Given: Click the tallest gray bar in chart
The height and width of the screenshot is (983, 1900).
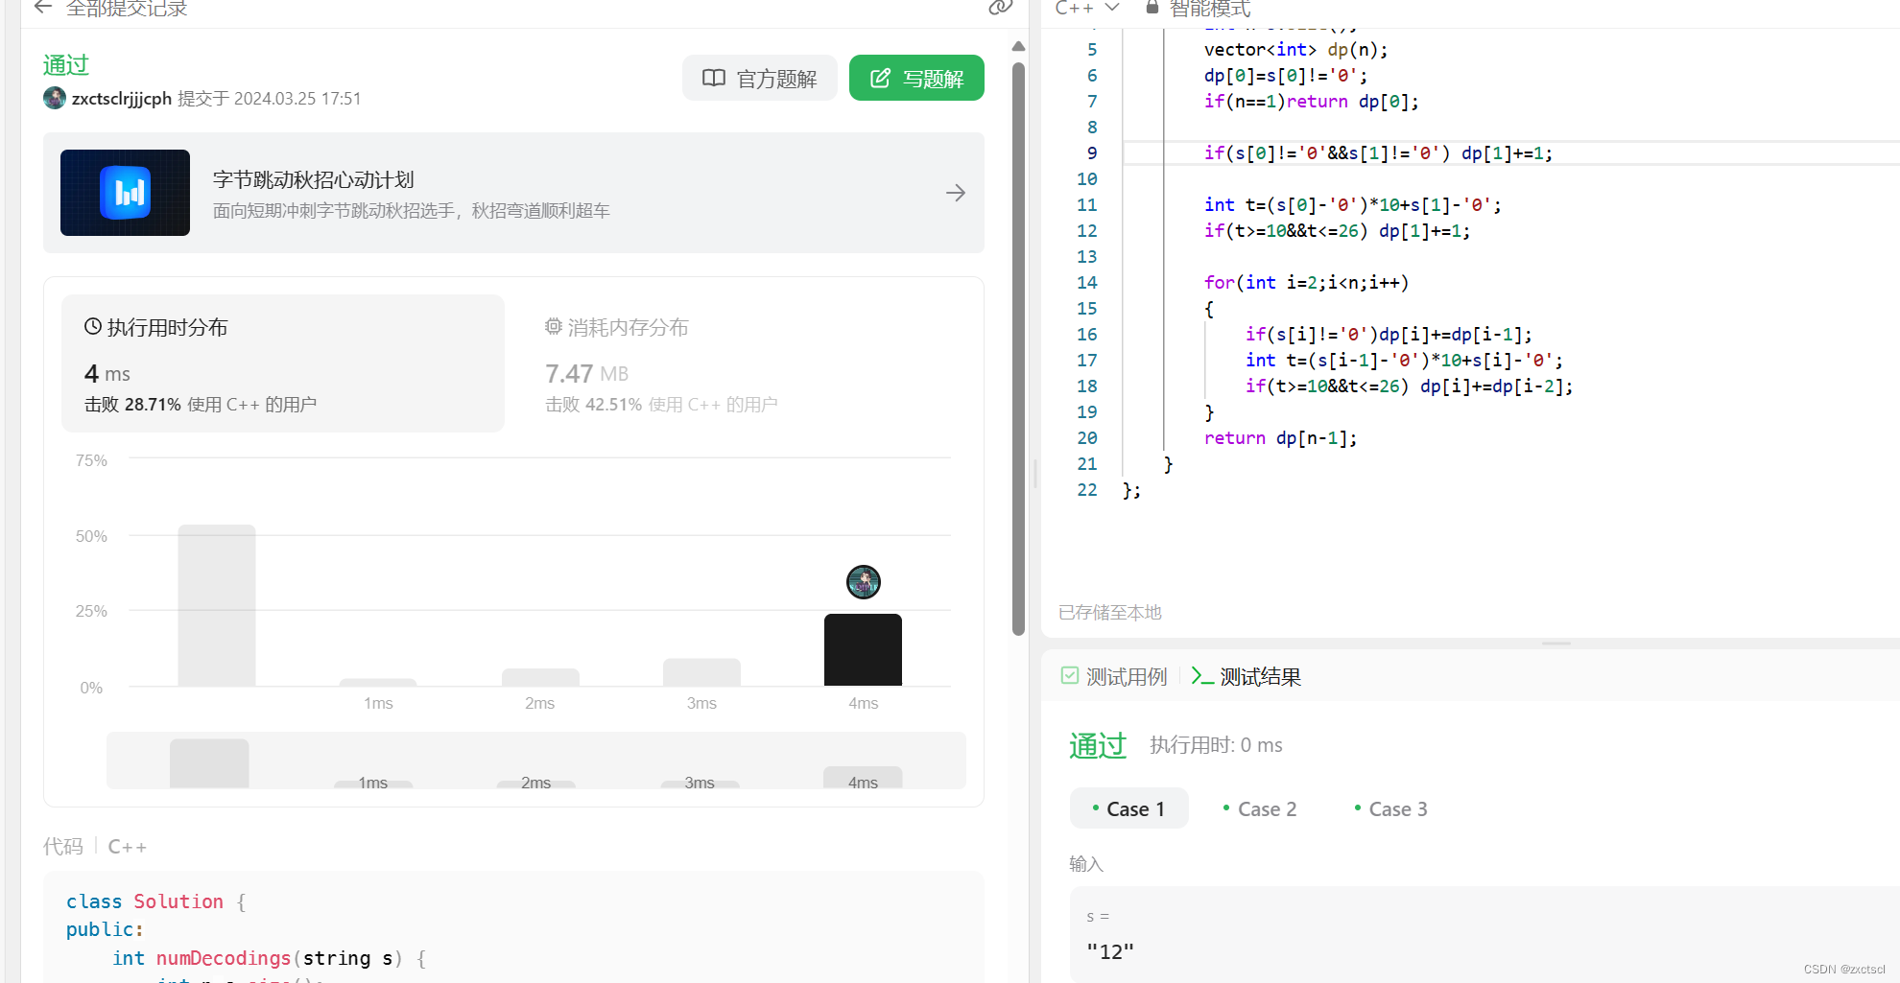Looking at the screenshot, I should (217, 605).
